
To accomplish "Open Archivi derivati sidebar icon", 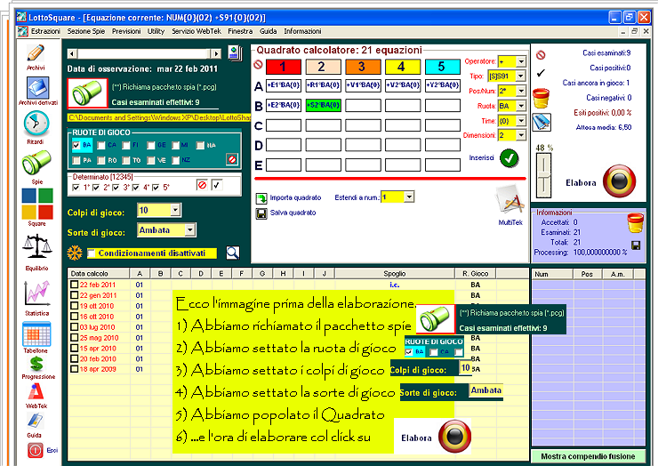I will [37, 88].
